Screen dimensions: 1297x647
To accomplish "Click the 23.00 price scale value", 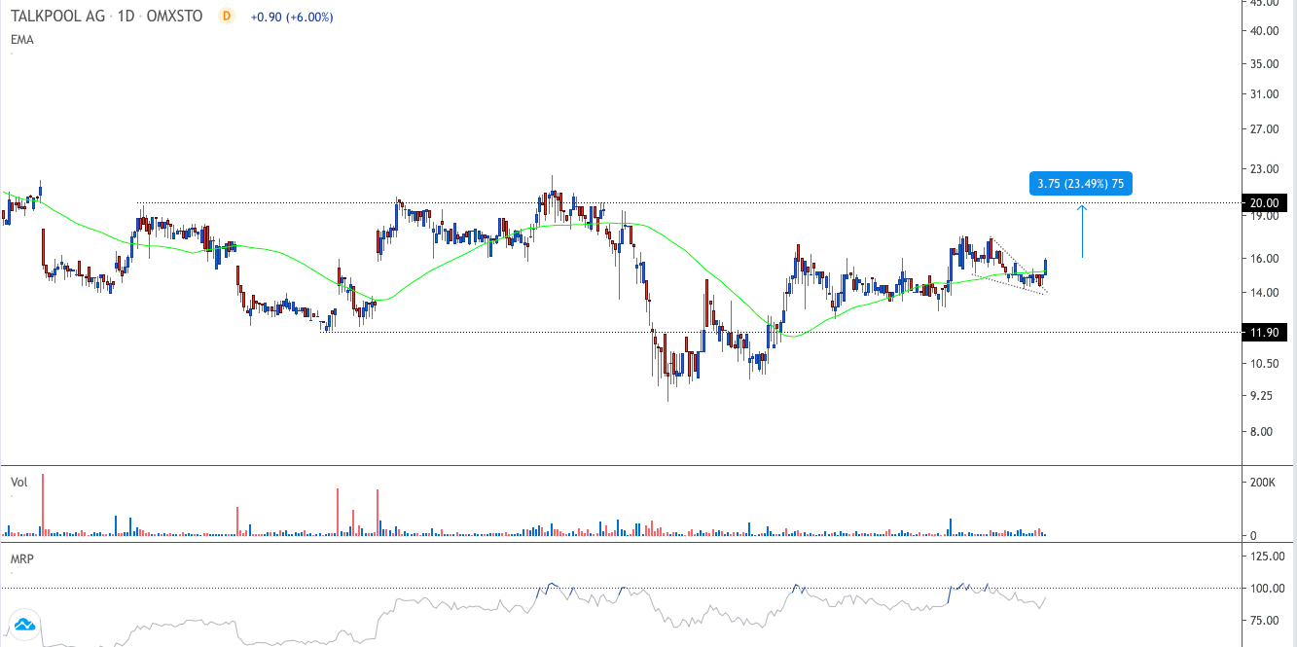I will click(1265, 169).
